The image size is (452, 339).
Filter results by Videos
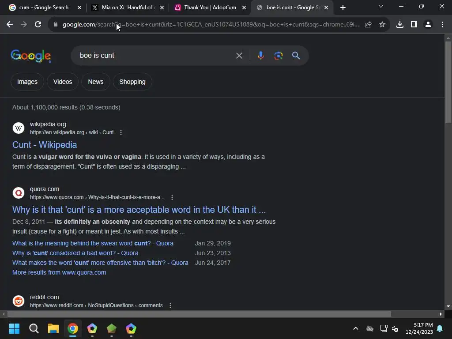(63, 82)
